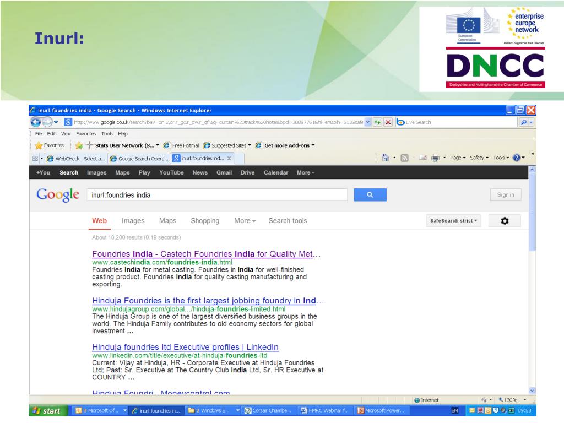Image resolution: width=564 pixels, height=423 pixels.
Task: Click the Google search box containing inurl:foundries india
Action: click(217, 195)
